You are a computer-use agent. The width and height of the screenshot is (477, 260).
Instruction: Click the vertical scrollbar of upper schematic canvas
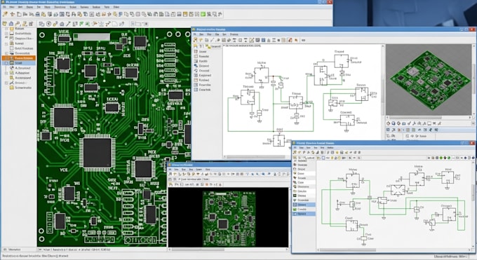click(383, 91)
